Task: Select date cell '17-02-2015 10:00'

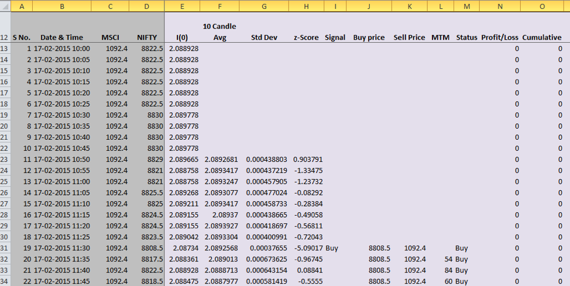Action: pyautogui.click(x=62, y=49)
